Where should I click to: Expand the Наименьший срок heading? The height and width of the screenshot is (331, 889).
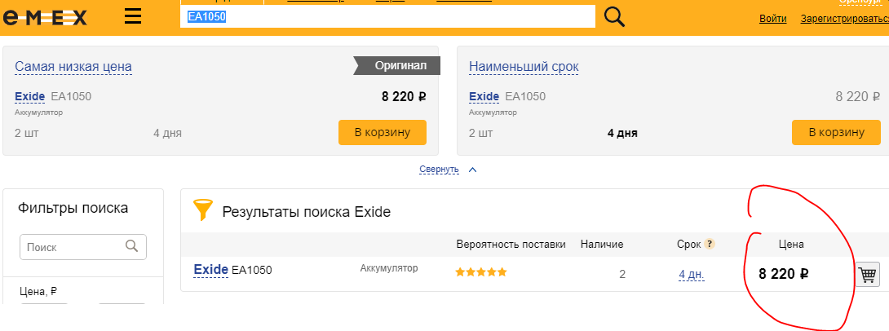click(524, 67)
